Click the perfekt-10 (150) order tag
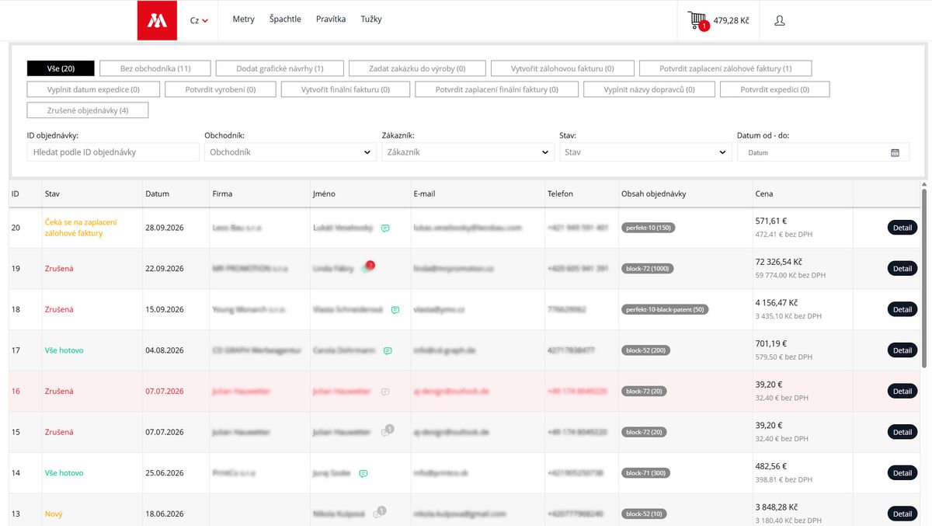 pos(648,228)
